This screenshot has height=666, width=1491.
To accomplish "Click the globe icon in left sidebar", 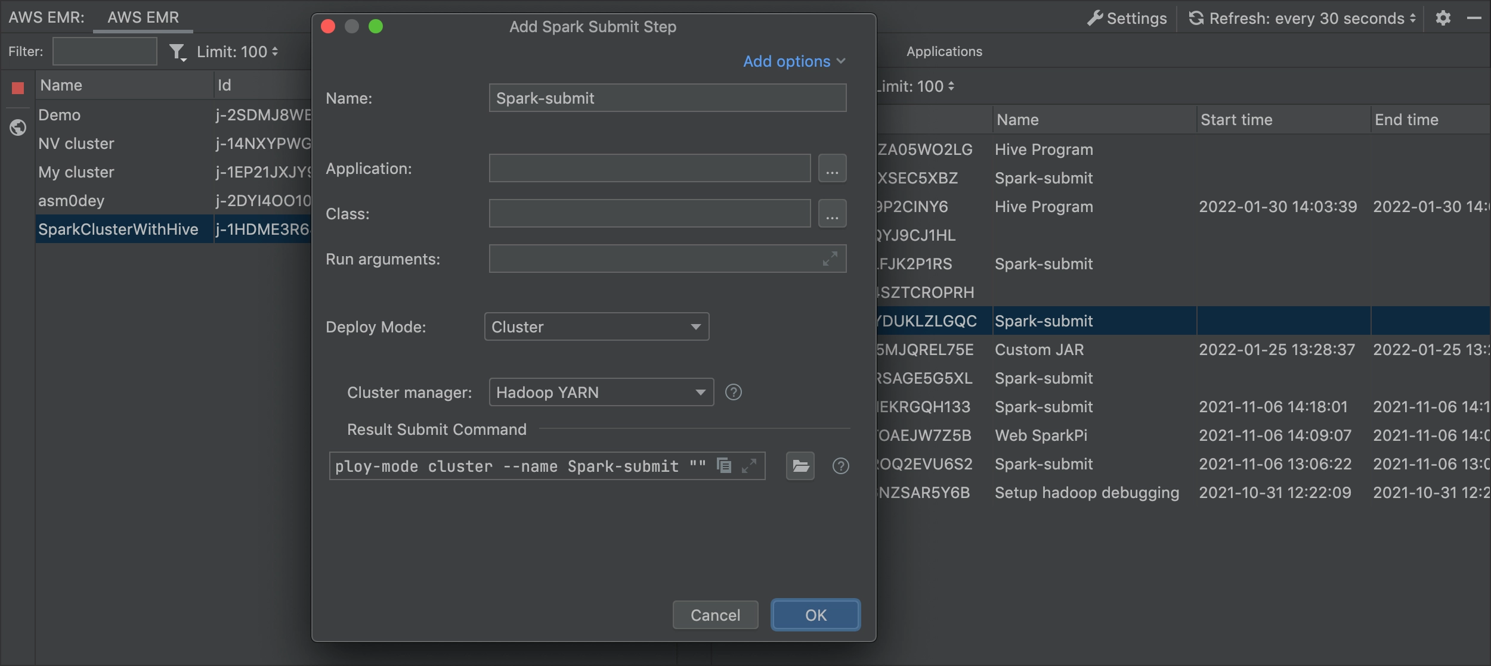I will pos(18,127).
